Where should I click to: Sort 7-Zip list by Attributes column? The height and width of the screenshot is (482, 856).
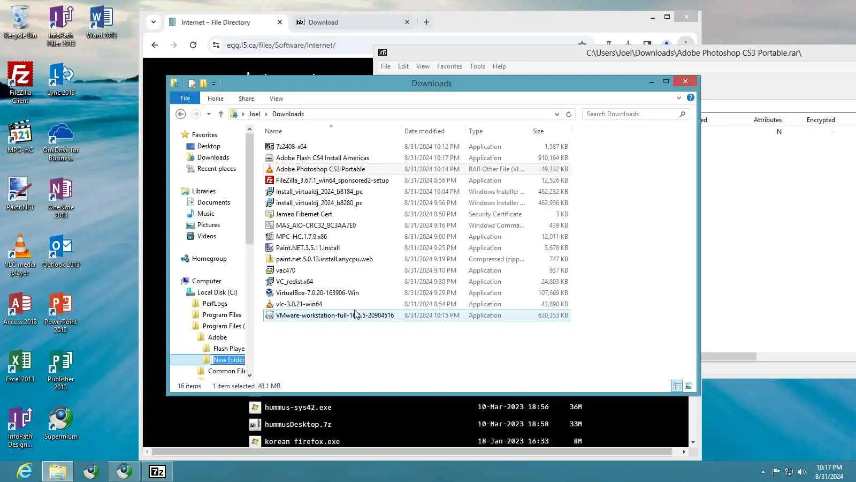click(767, 120)
